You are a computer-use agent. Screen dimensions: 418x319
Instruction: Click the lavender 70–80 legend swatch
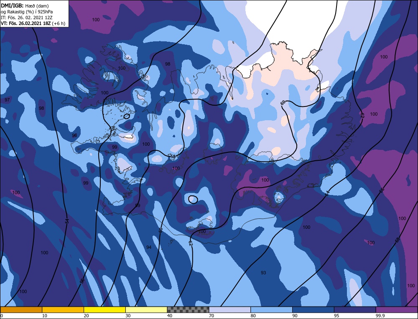(230, 310)
